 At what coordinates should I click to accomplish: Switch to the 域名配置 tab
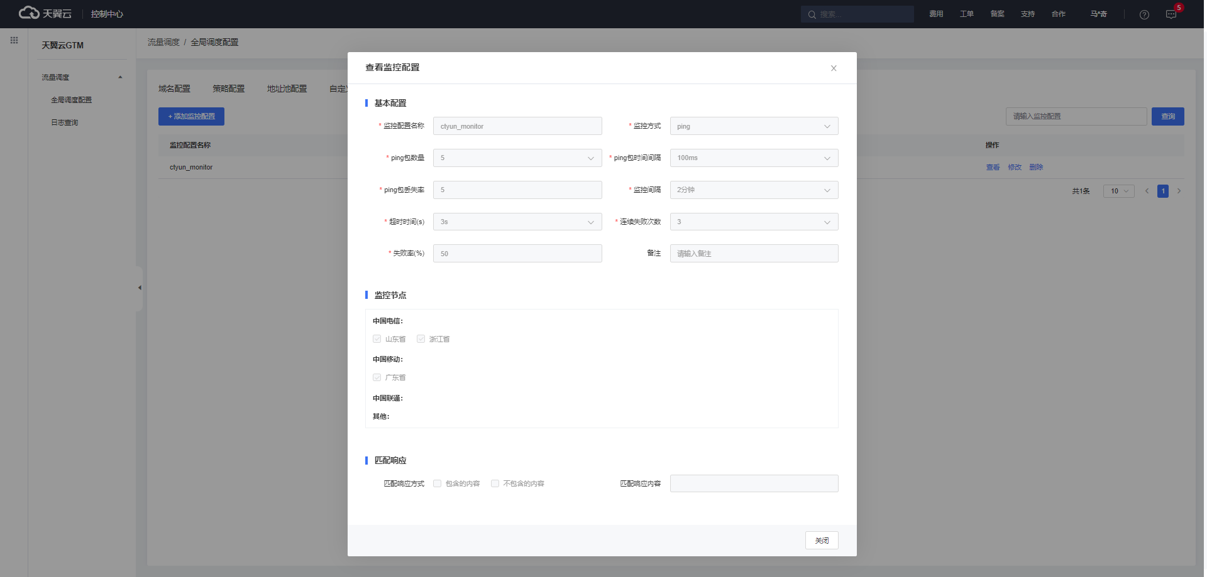coord(174,89)
